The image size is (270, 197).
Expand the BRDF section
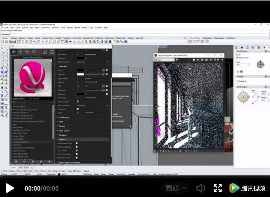click(61, 122)
